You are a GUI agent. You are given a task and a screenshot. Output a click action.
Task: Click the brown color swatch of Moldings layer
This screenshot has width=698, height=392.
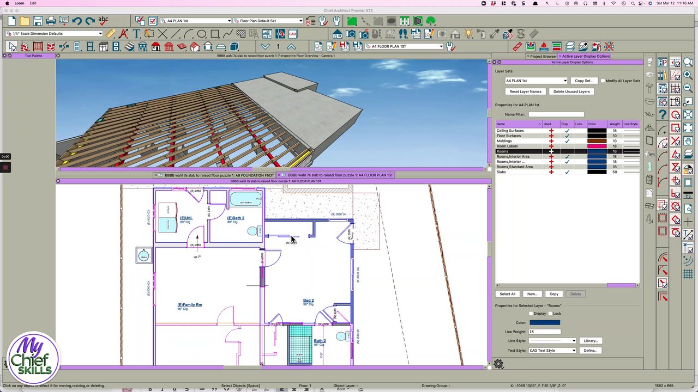(597, 141)
